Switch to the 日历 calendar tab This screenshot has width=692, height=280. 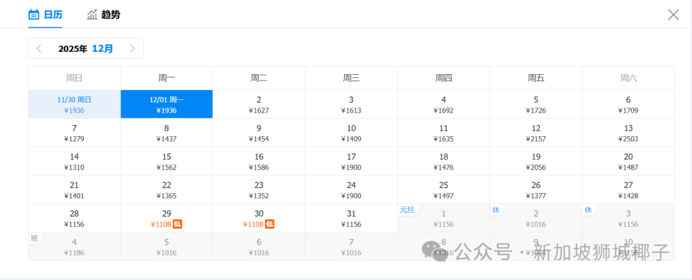[45, 14]
